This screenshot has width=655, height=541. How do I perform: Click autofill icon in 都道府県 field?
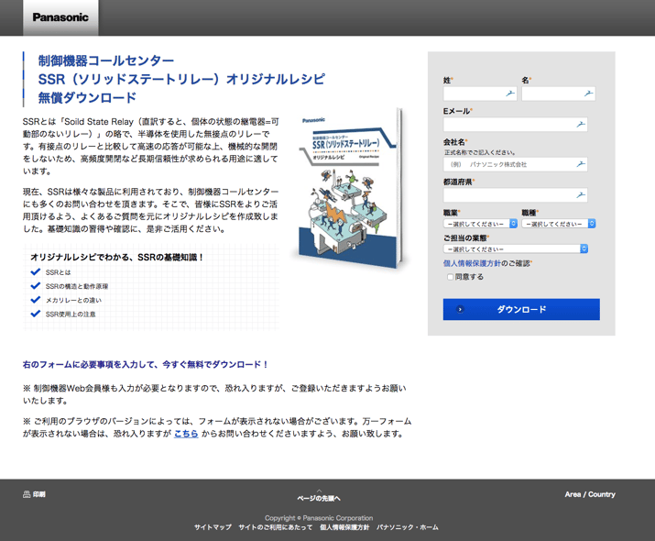tap(580, 195)
